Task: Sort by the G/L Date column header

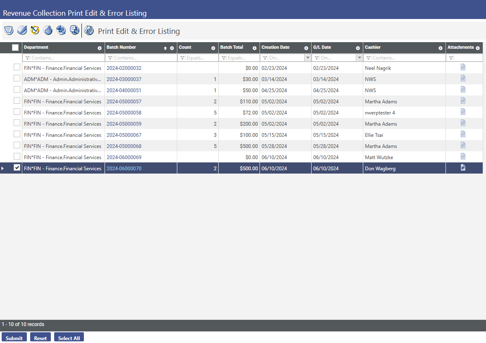Action: 322,48
